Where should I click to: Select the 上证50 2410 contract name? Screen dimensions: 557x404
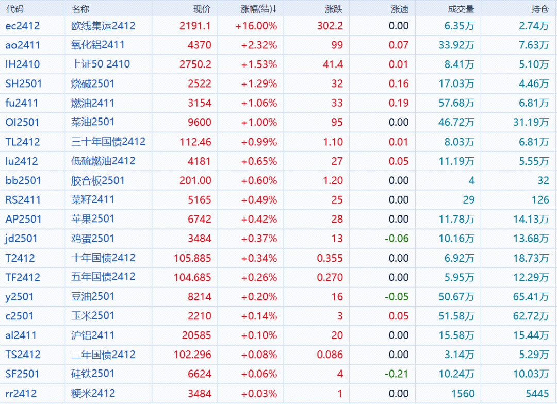[x=101, y=64]
